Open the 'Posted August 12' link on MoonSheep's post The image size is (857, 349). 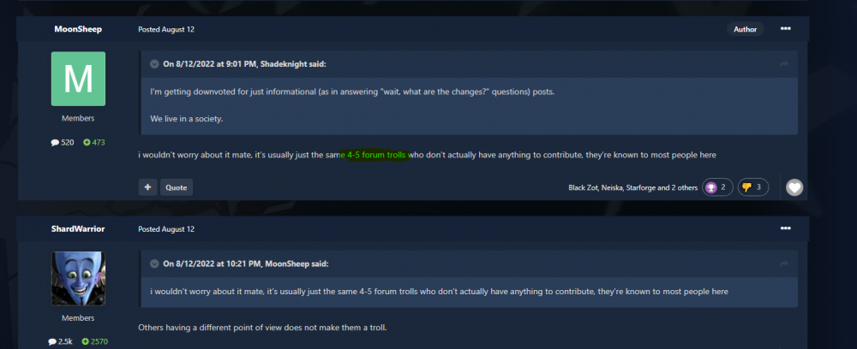click(x=166, y=29)
